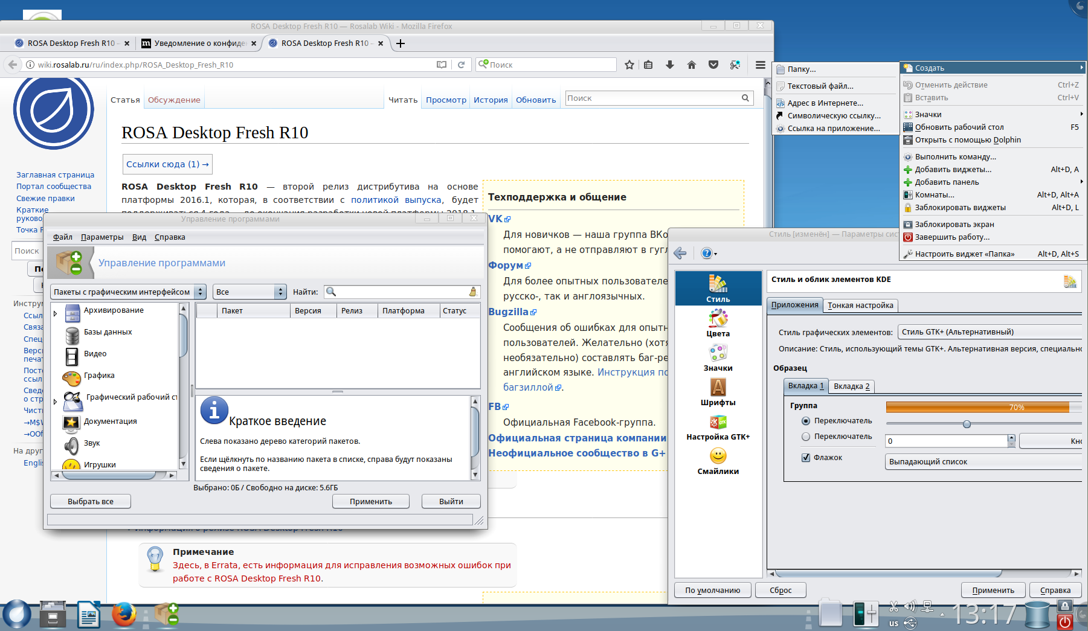1088x631 pixels.
Task: Uncheck the Флажок checkbox
Action: [806, 458]
